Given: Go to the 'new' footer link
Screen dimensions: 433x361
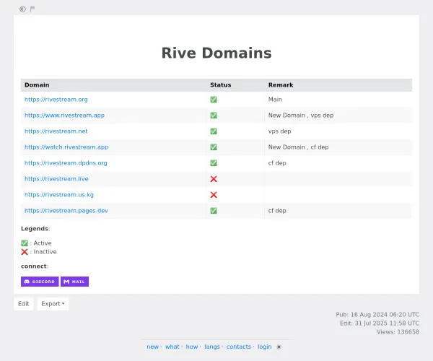Looking at the screenshot, I should [x=152, y=347].
